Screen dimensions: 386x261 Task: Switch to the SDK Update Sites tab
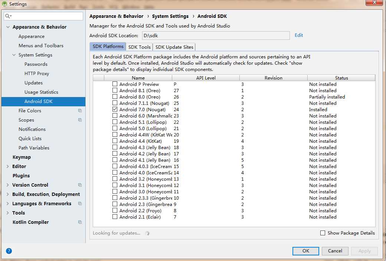[174, 47]
